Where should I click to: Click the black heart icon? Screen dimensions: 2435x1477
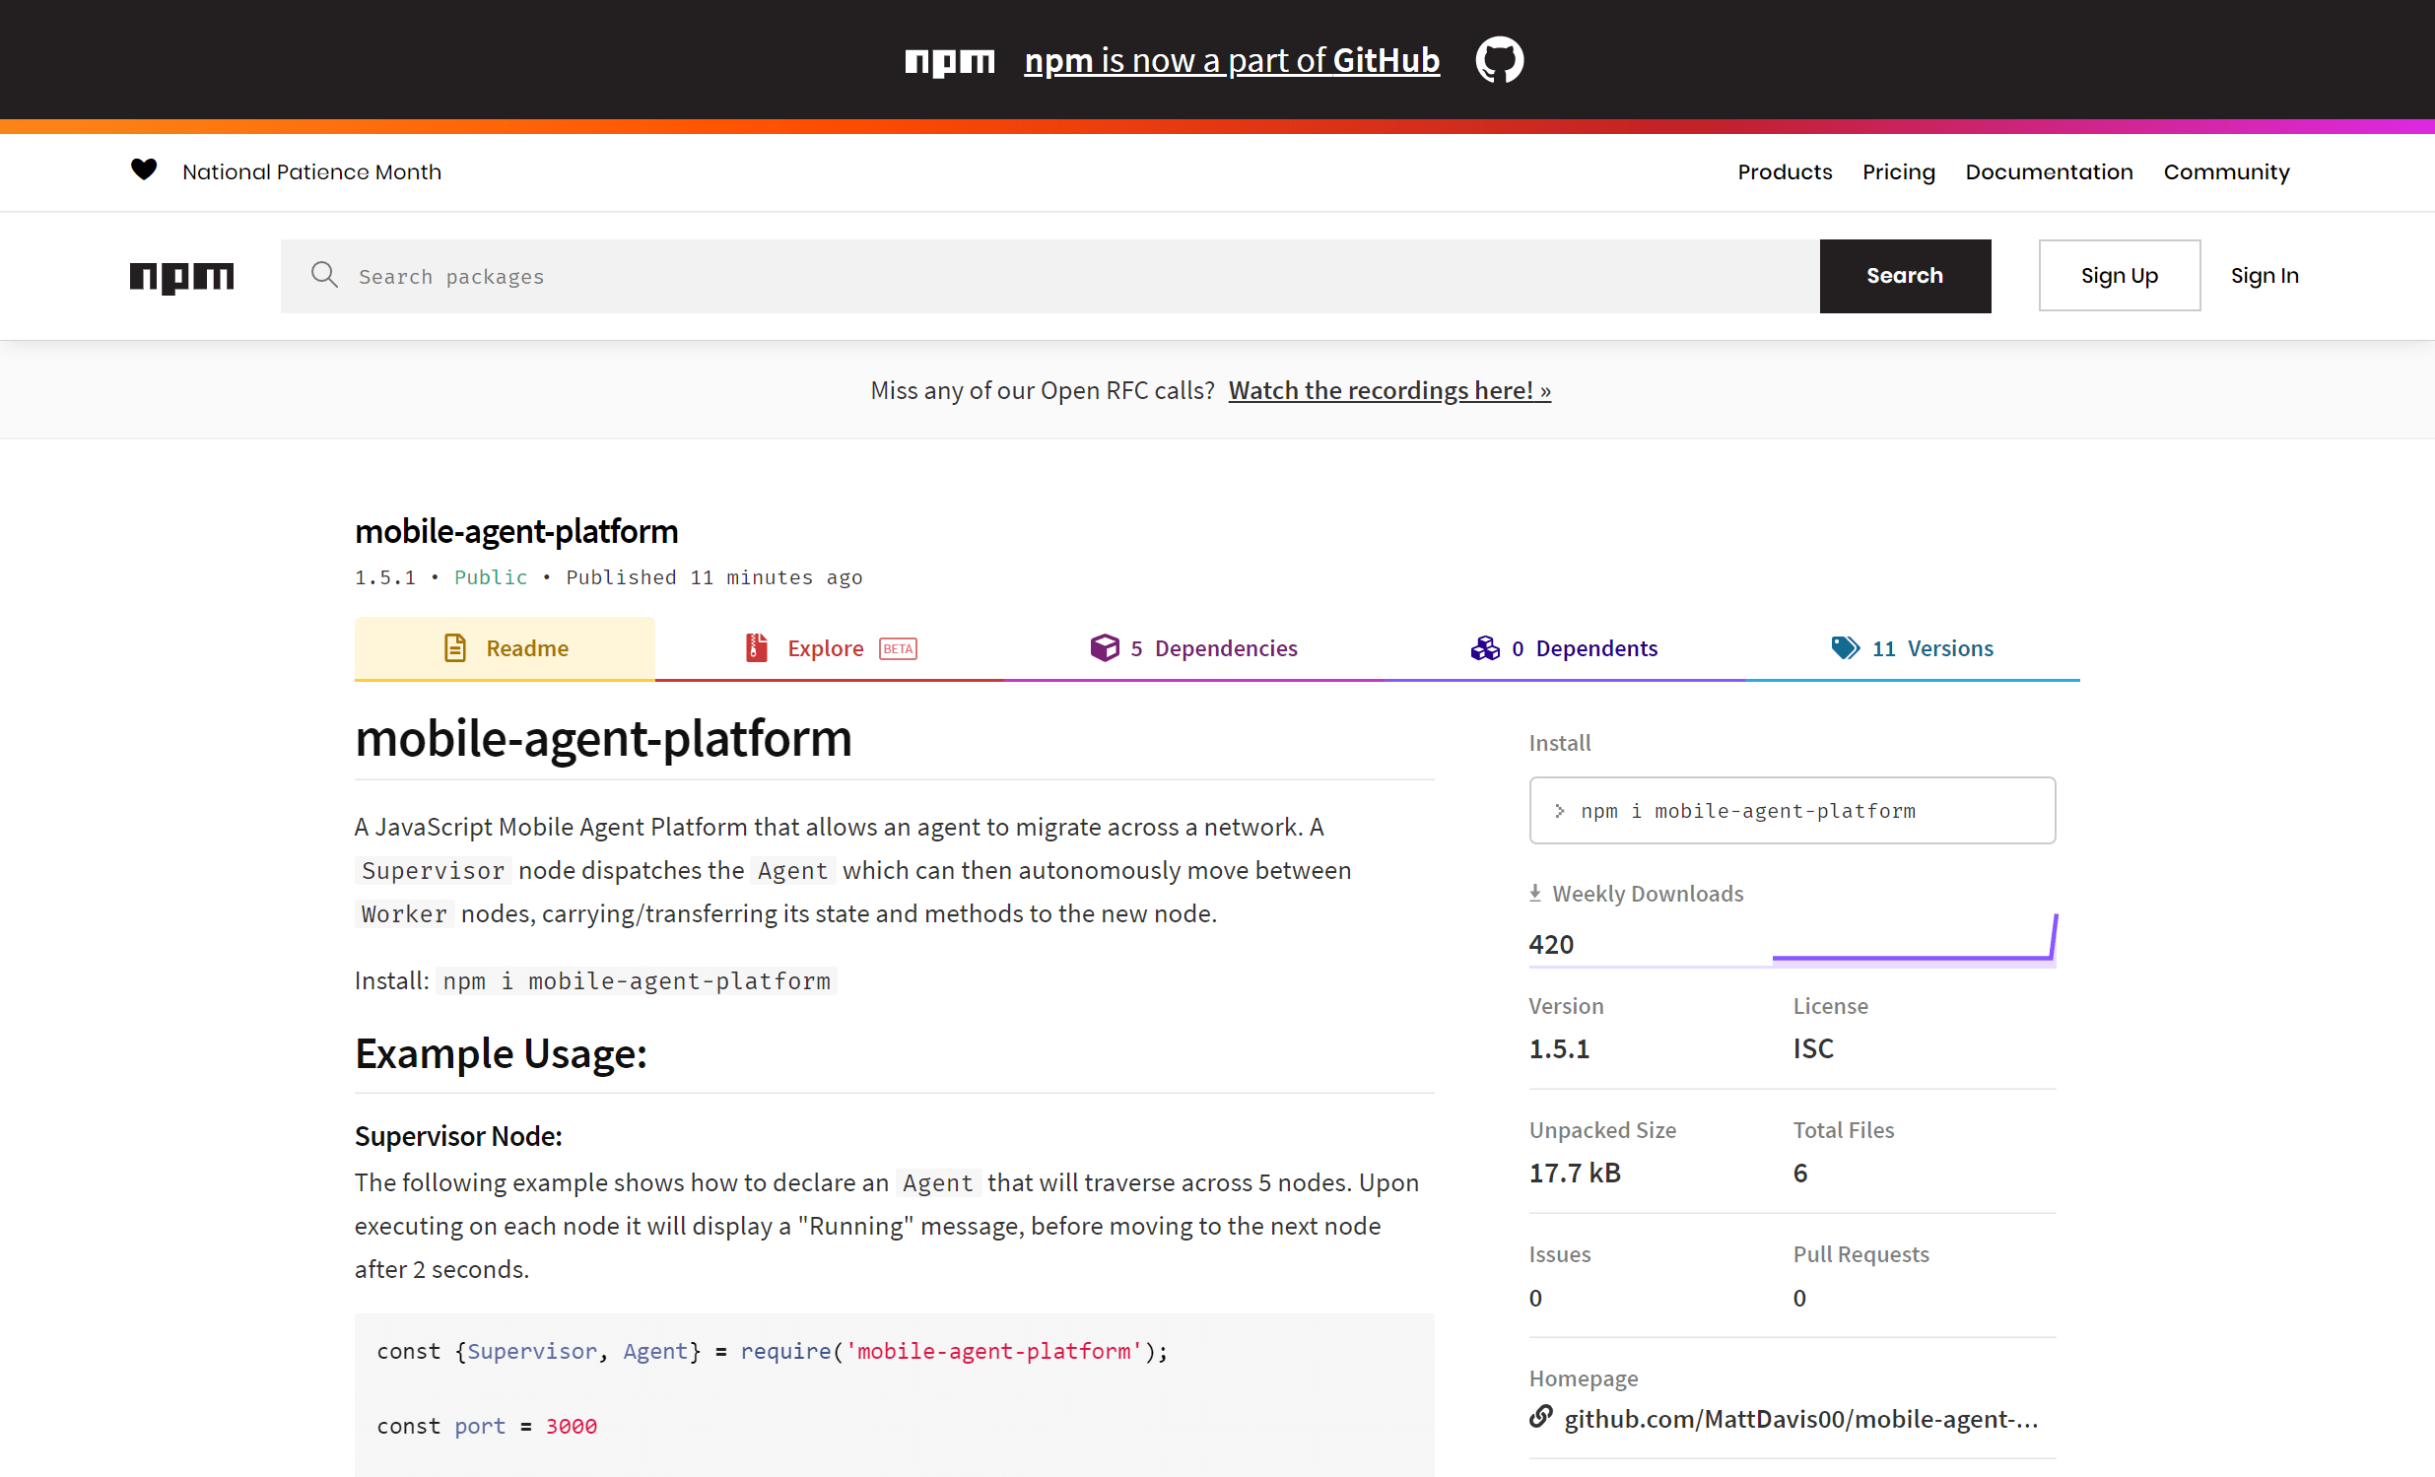[x=144, y=169]
